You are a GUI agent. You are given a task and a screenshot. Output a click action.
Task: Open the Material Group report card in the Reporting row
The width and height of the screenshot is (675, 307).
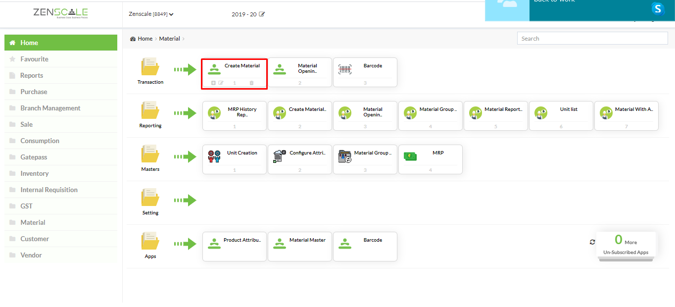click(x=431, y=116)
